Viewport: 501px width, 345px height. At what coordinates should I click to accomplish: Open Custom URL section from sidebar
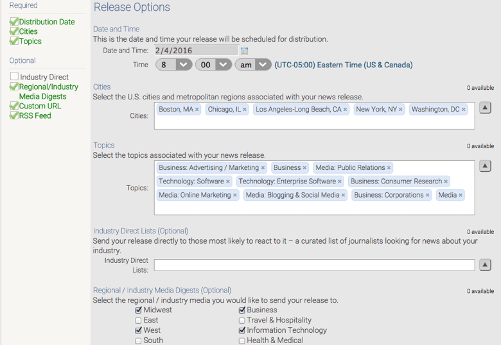point(40,106)
